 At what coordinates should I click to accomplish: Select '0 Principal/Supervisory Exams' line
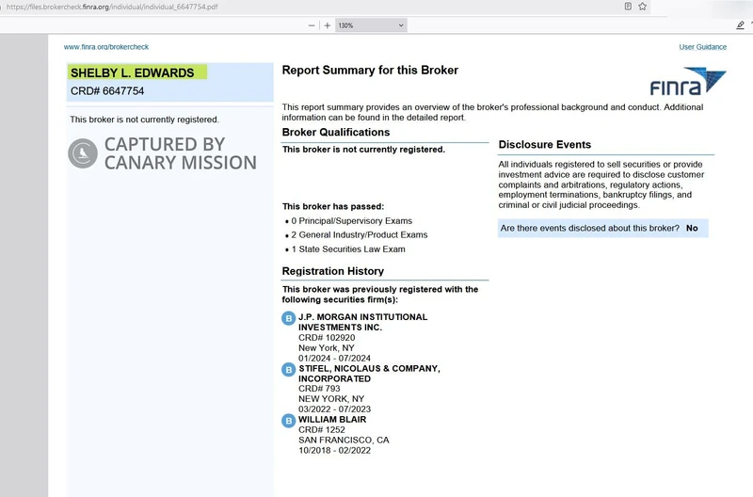click(x=351, y=221)
